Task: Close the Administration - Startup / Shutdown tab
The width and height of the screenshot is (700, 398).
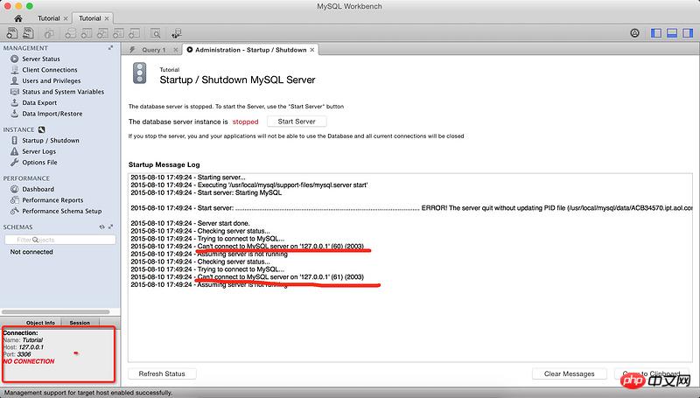Action: pyautogui.click(x=312, y=50)
